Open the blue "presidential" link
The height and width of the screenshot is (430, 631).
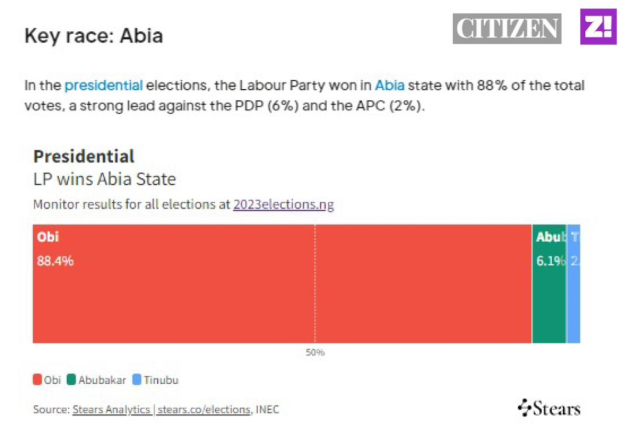pyautogui.click(x=104, y=85)
